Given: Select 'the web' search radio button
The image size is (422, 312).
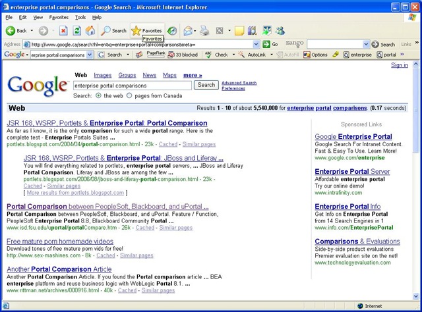Looking at the screenshot, I should (x=98, y=95).
